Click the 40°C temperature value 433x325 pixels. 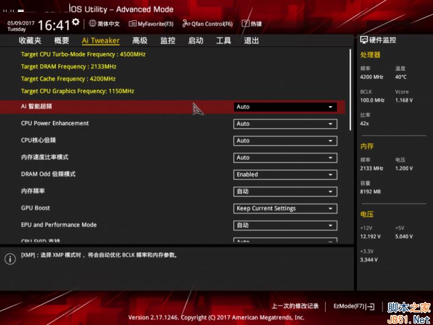[x=401, y=77]
